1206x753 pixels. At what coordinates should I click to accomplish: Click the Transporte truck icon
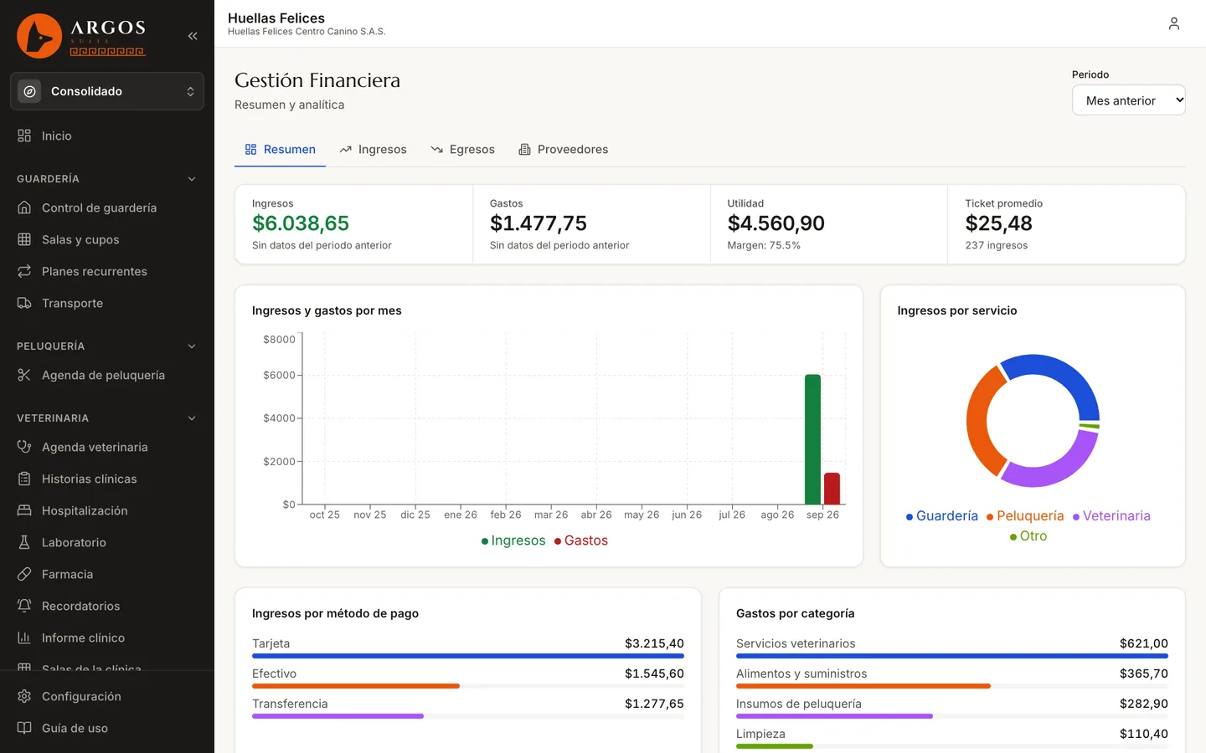pyautogui.click(x=24, y=303)
